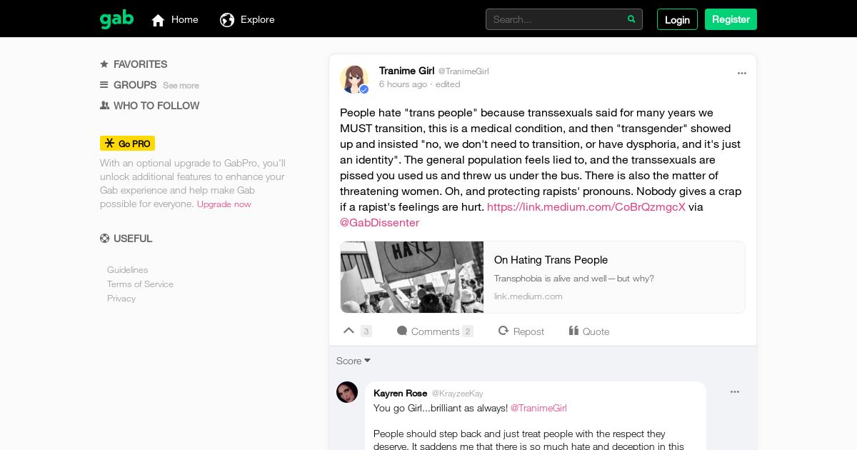Image resolution: width=857 pixels, height=450 pixels.
Task: Click the comments count 2
Action: pyautogui.click(x=468, y=331)
